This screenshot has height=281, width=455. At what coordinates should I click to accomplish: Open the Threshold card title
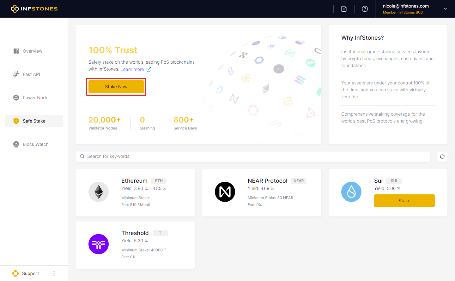point(135,233)
